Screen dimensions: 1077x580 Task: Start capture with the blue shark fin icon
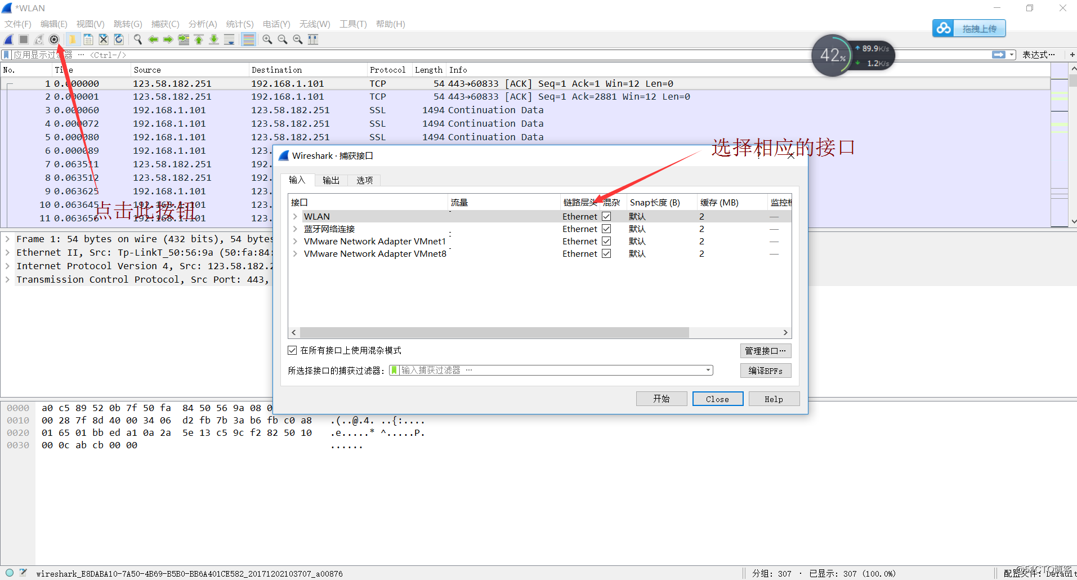pyautogui.click(x=8, y=39)
